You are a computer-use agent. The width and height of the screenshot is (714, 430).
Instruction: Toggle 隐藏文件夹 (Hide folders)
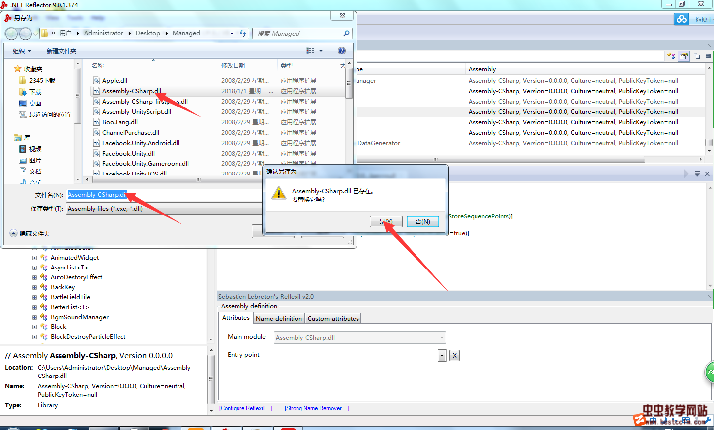30,233
